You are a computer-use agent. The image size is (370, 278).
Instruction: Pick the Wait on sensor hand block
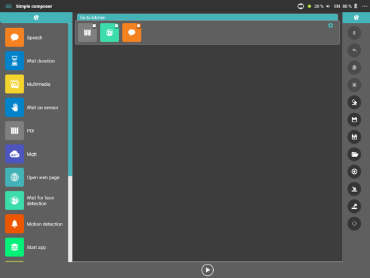coord(14,107)
